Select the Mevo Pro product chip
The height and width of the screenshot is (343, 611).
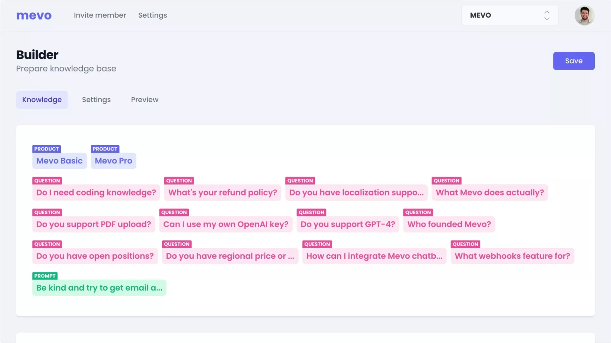coord(113,161)
